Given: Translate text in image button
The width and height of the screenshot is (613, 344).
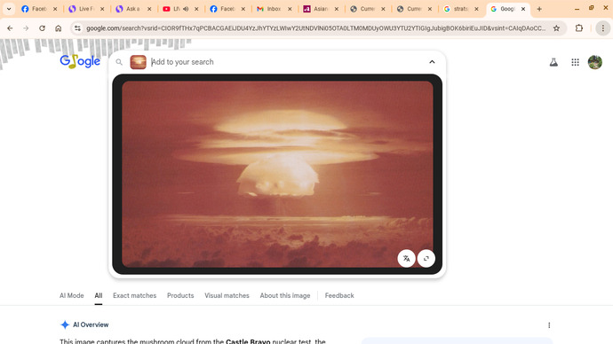Looking at the screenshot, I should 406,258.
